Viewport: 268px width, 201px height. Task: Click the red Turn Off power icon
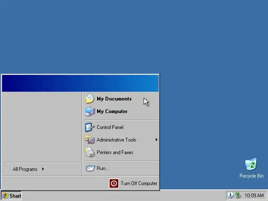(114, 183)
